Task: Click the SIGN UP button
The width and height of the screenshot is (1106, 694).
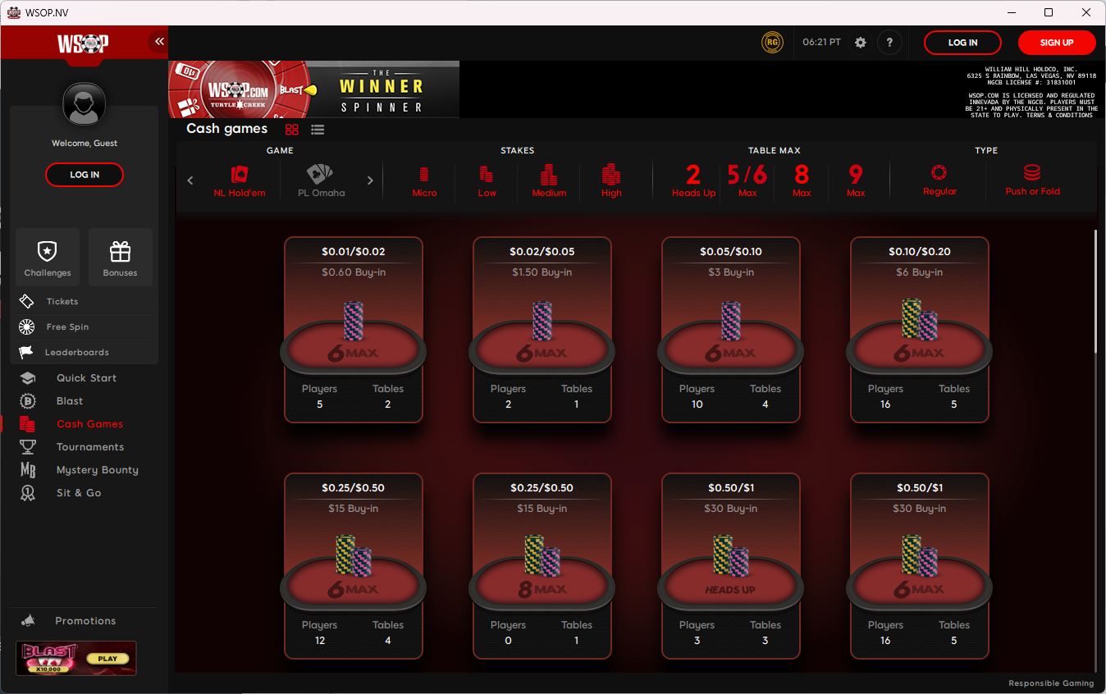Action: point(1057,43)
